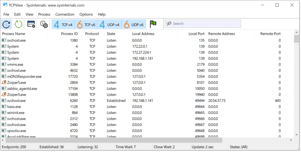Click the svchost.exe icon for PID 1380

(4, 40)
